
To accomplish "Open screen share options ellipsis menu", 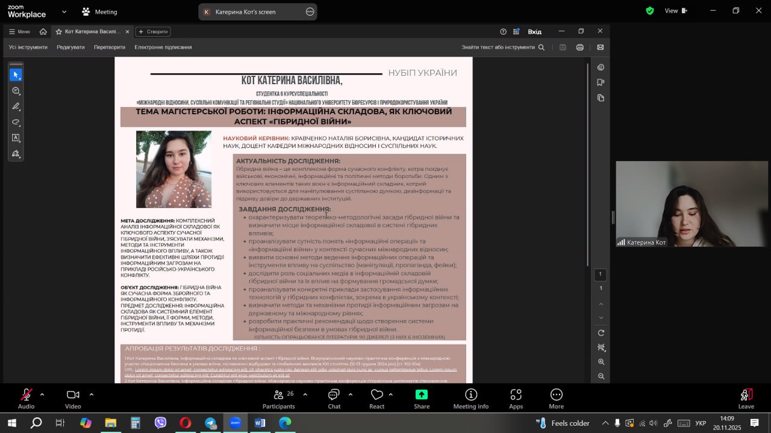I will (x=310, y=11).
